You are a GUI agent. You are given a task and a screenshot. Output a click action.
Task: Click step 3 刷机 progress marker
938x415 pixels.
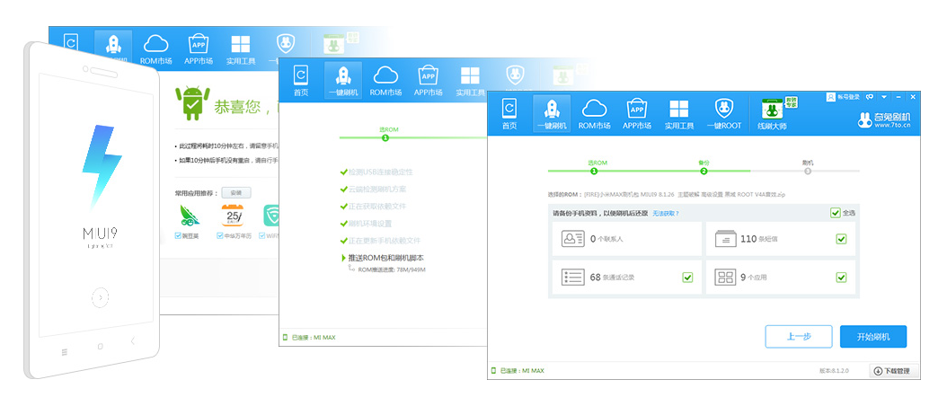pos(808,171)
